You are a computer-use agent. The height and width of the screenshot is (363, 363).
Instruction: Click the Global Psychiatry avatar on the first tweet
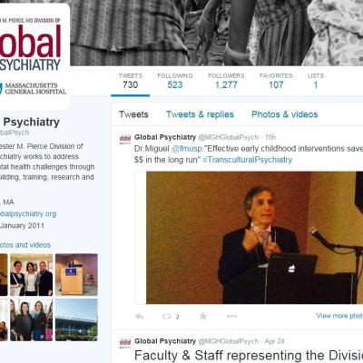pyautogui.click(x=125, y=139)
